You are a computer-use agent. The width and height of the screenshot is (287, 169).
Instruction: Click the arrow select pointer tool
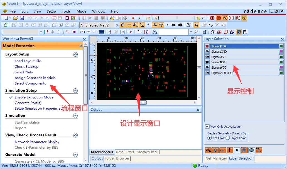point(197,25)
